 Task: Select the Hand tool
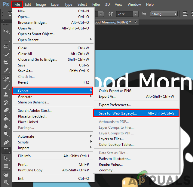pyautogui.click(x=6, y=175)
